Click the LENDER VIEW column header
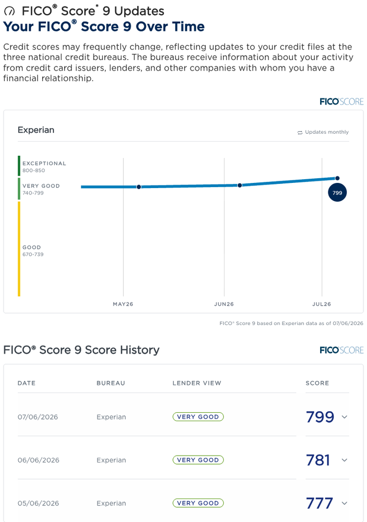The height and width of the screenshot is (522, 367). (197, 383)
